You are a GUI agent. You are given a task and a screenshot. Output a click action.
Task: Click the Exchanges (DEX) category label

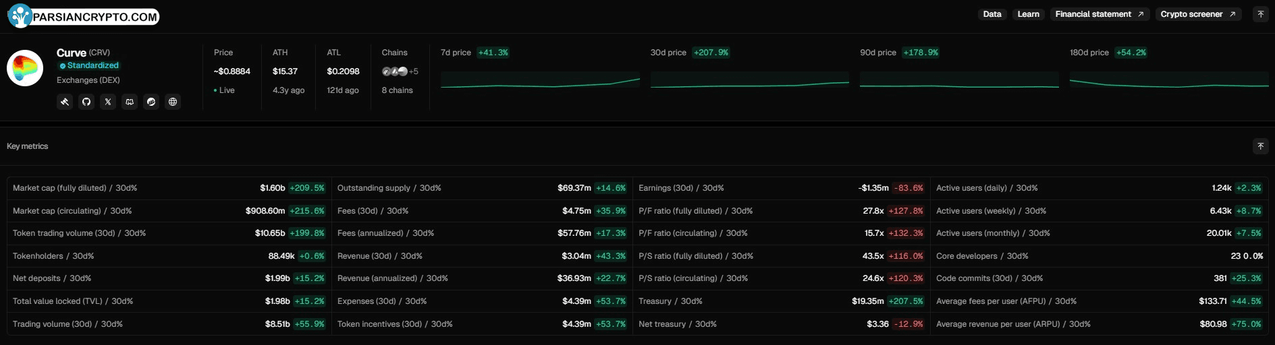[88, 80]
